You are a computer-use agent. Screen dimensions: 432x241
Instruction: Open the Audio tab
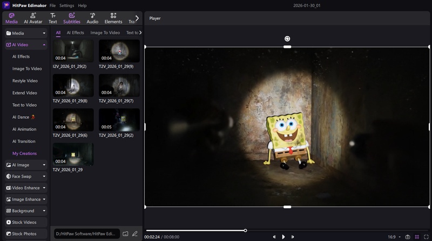[x=92, y=18]
